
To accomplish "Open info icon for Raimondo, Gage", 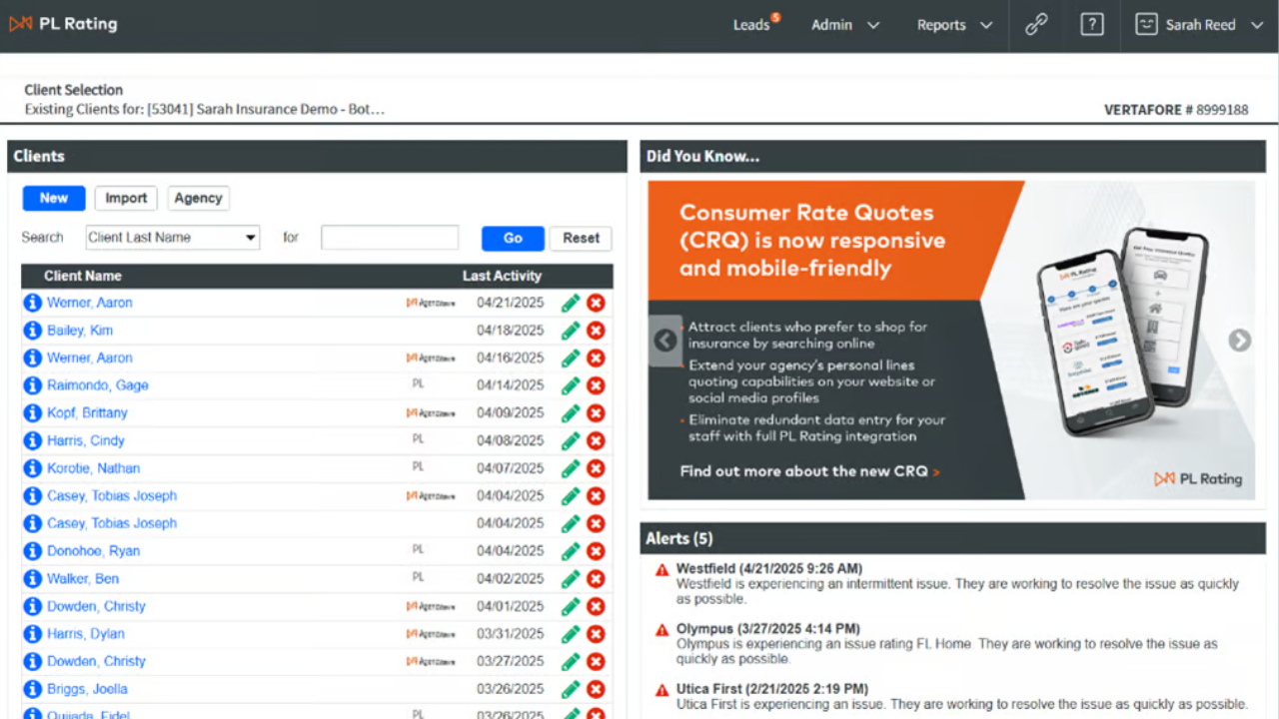I will click(33, 385).
